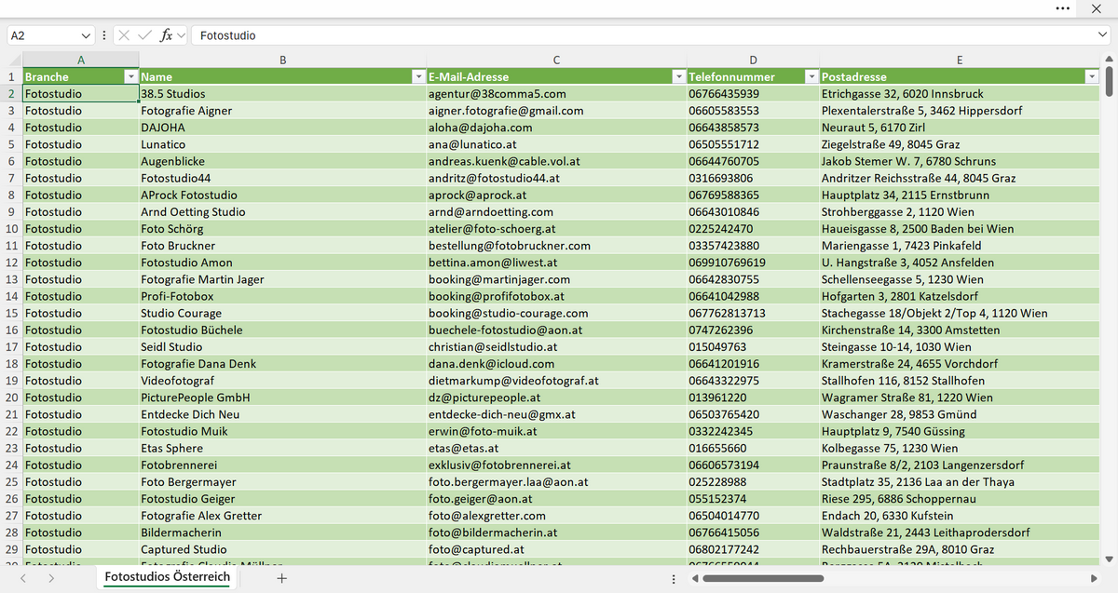Click the select-all corner of the grid
Screen dimensions: 1118x593
point(11,61)
